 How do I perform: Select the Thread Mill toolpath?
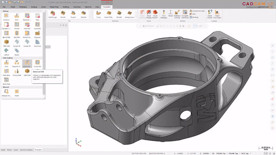[17, 73]
